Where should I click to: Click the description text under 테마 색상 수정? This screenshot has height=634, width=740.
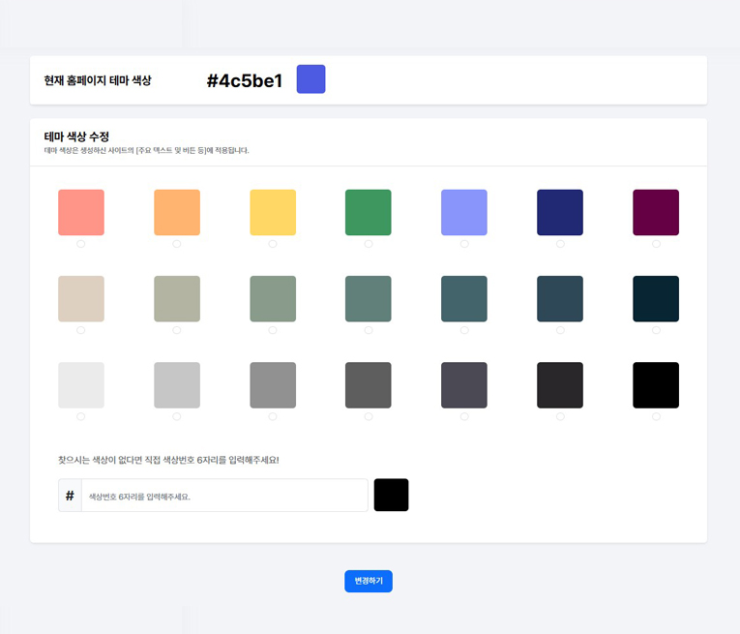coord(146,151)
